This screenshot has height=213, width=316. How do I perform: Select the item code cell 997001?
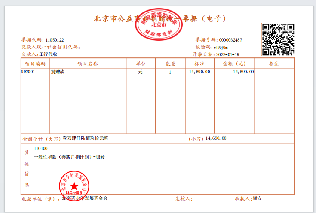pyautogui.click(x=28, y=72)
